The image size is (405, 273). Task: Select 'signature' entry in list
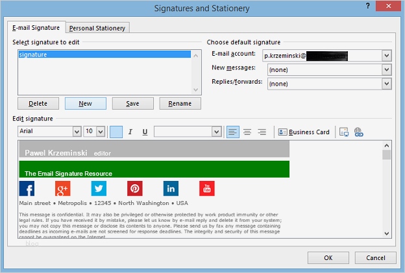pyautogui.click(x=104, y=54)
